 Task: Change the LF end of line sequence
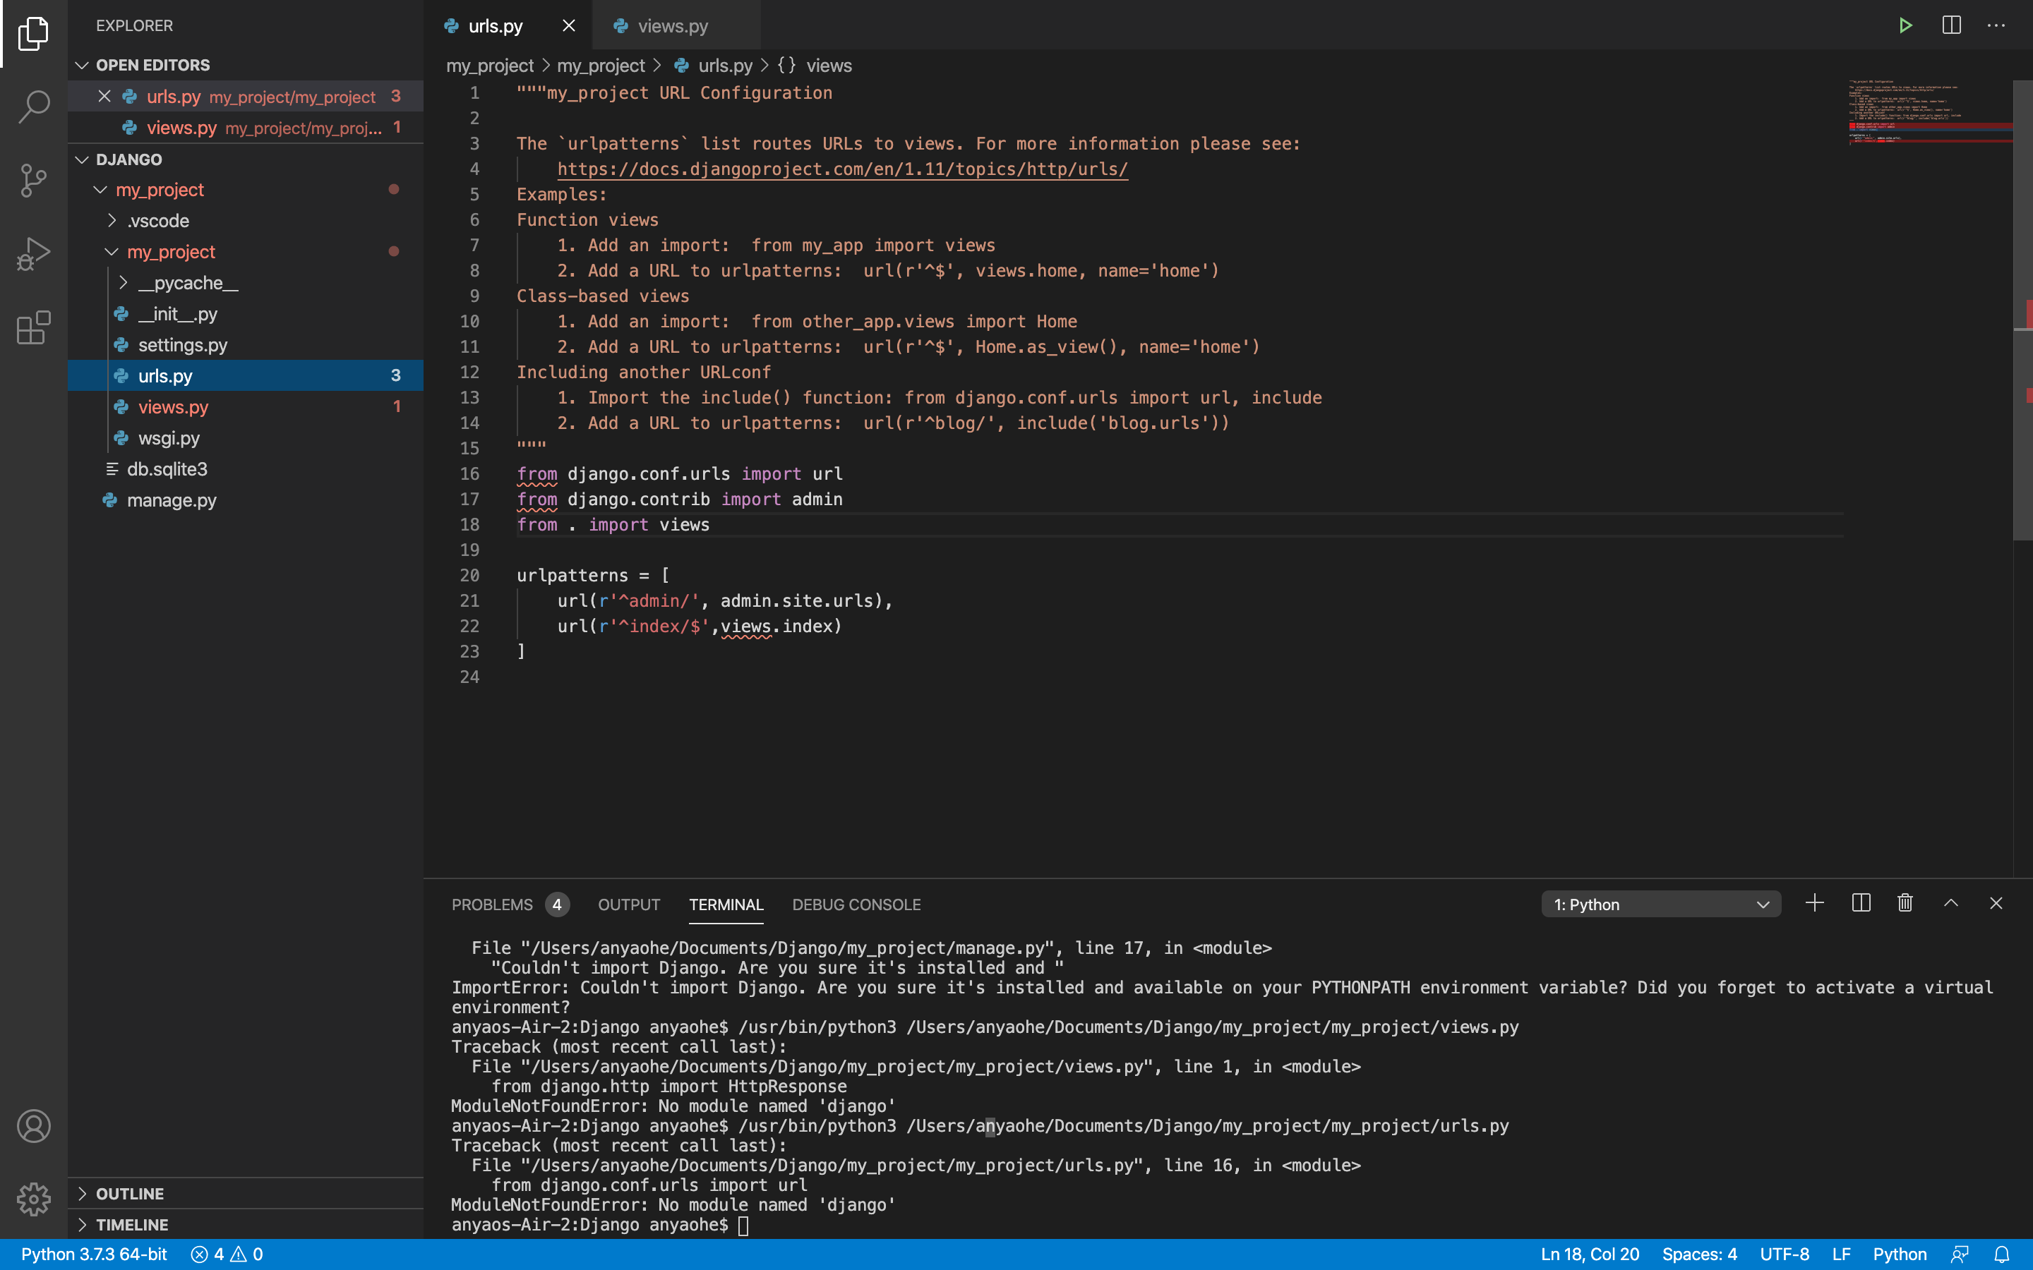click(1840, 1254)
